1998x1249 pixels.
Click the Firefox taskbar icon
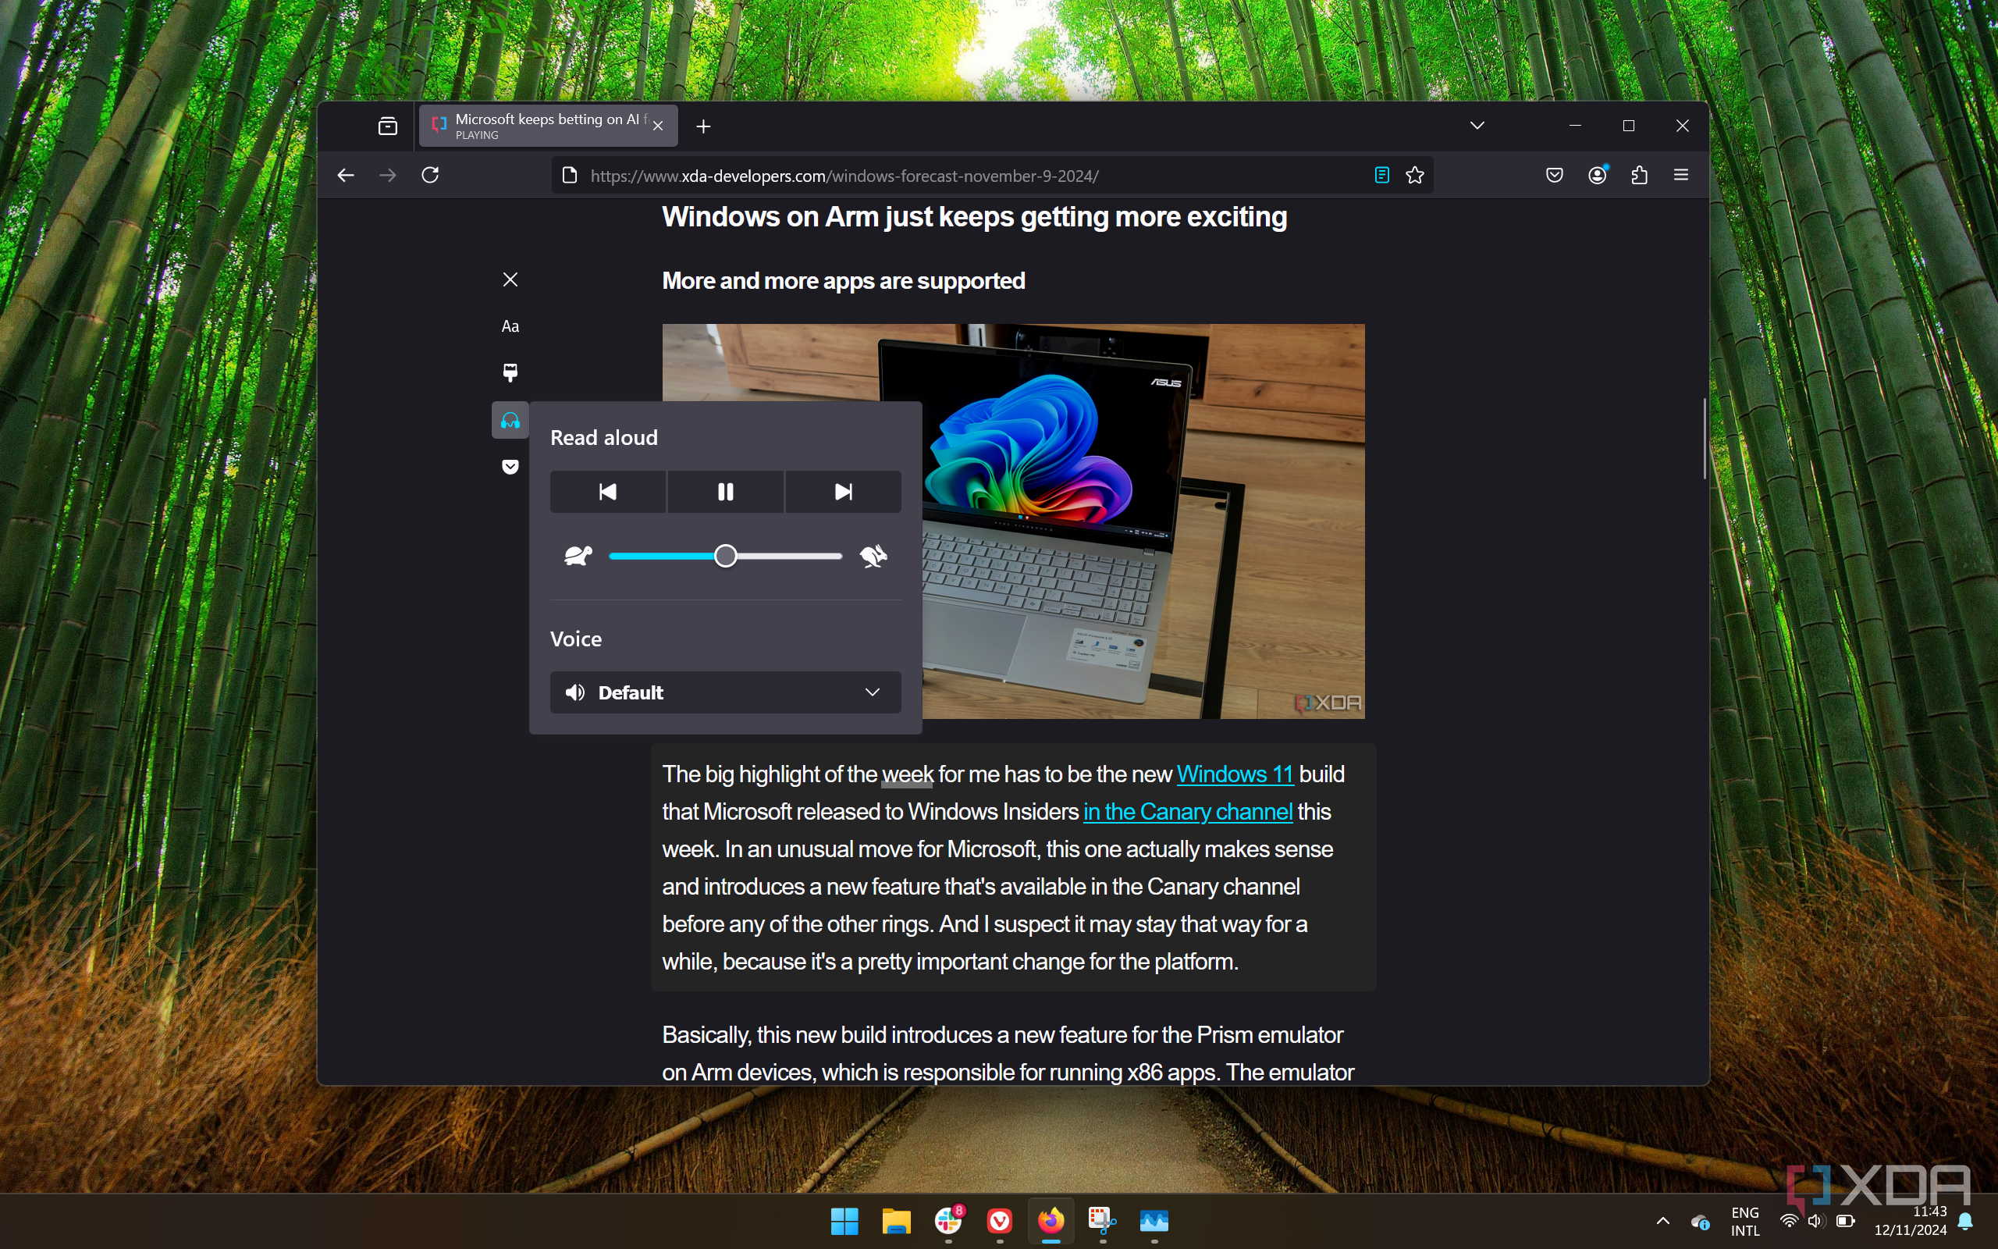coord(1051,1221)
